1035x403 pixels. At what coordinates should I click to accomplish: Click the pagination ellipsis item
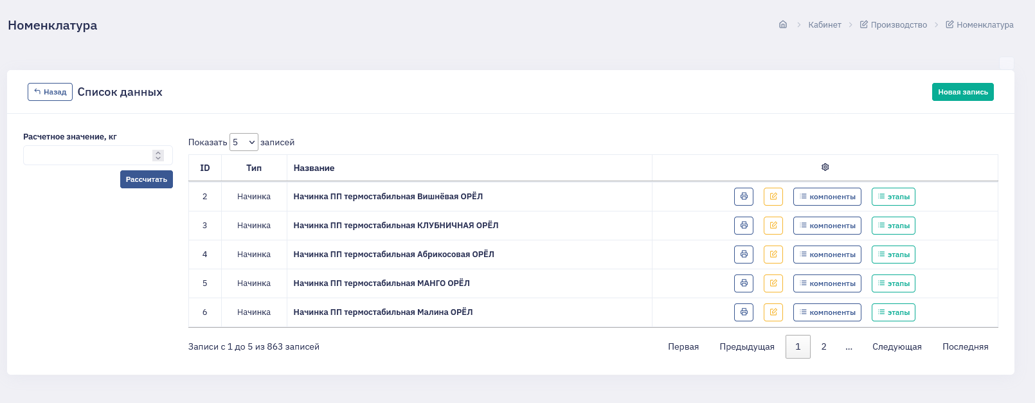coord(849,346)
